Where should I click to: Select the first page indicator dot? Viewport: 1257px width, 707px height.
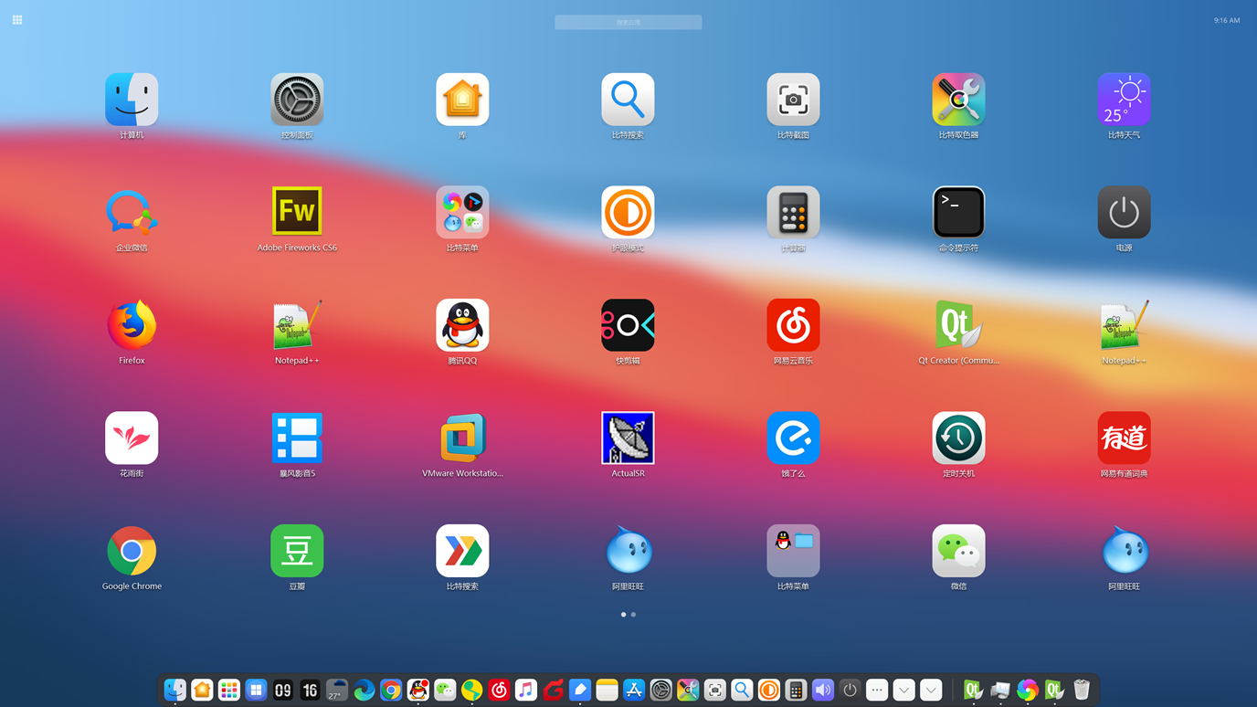(x=623, y=615)
